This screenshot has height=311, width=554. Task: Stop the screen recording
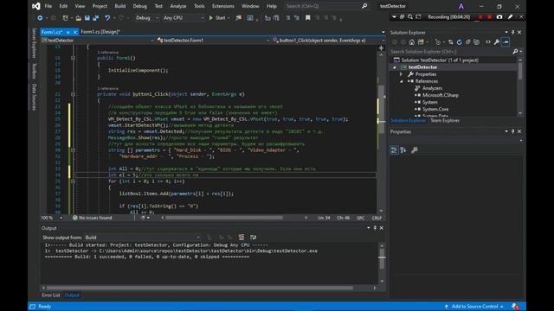point(489,17)
